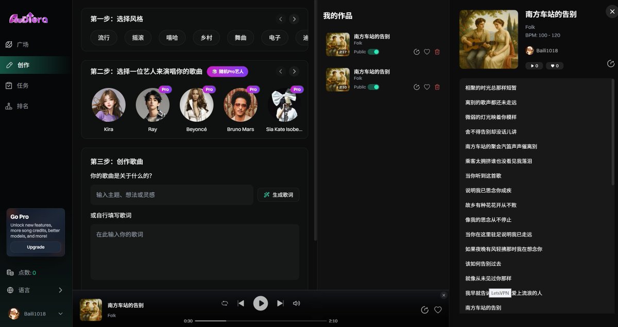The image size is (618, 327).
Task: Choose the 乡村 country style
Action: pyautogui.click(x=207, y=38)
